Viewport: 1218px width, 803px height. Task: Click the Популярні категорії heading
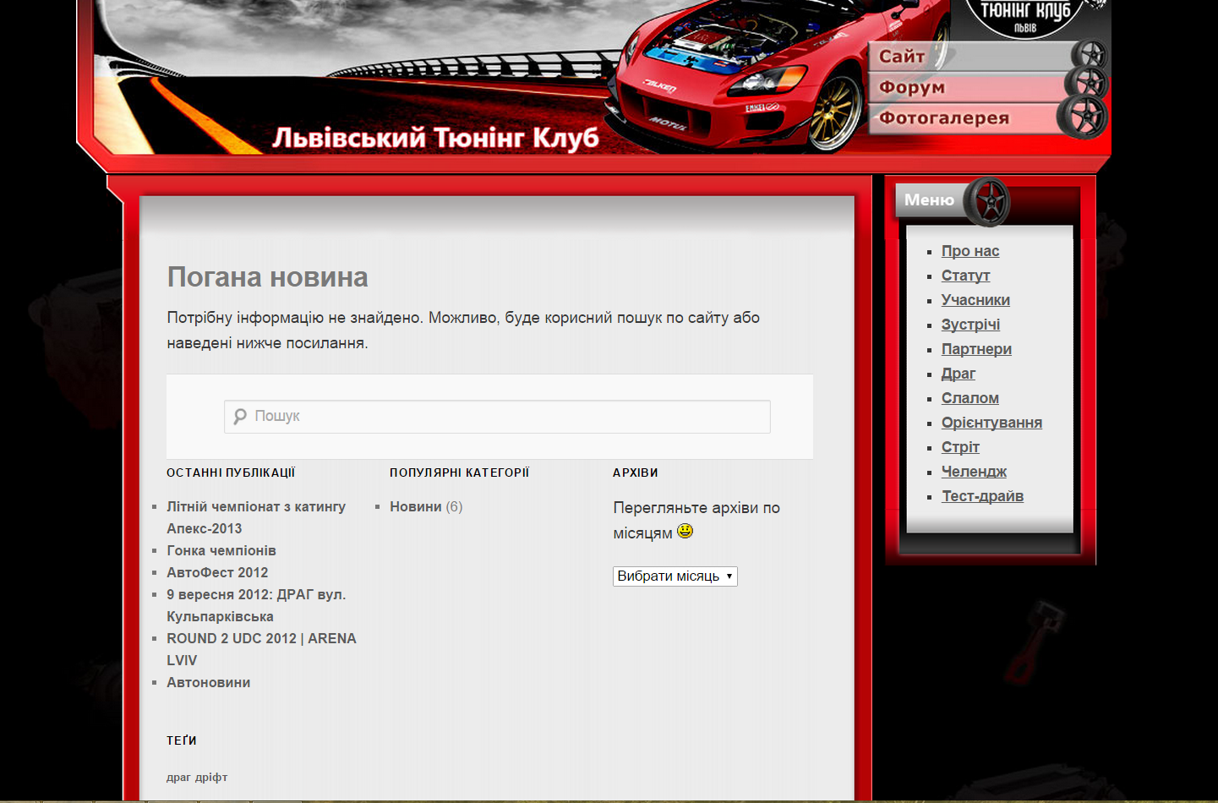[x=459, y=473]
